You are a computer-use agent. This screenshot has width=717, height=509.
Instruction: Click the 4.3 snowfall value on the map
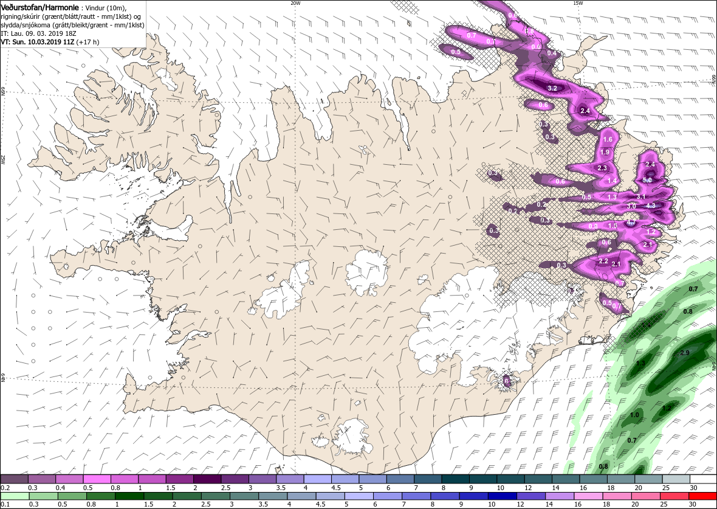click(651, 206)
